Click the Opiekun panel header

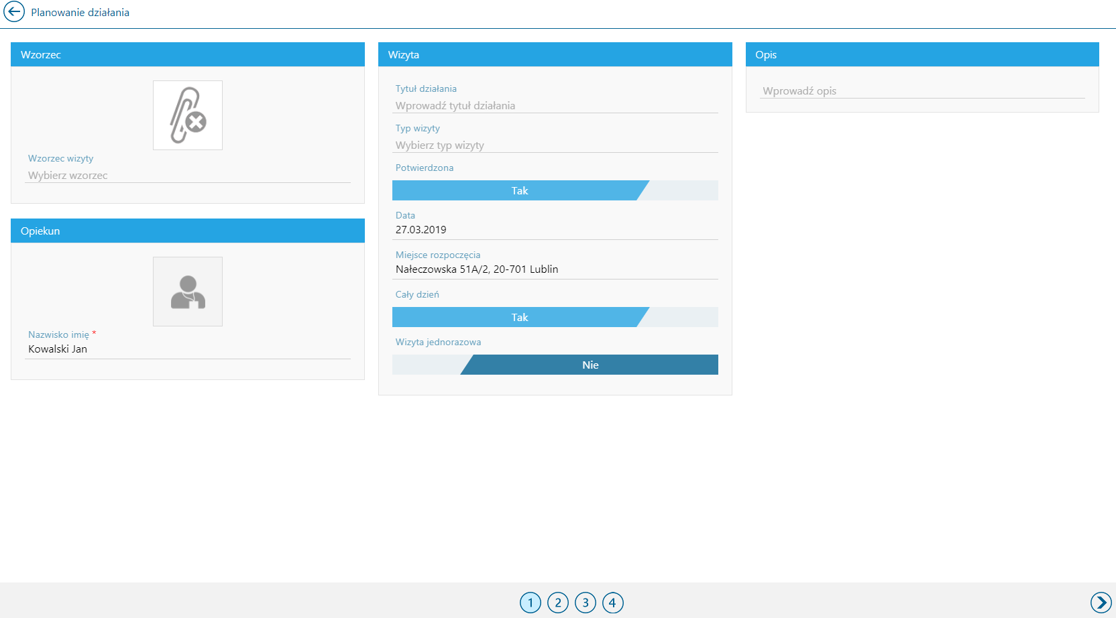pyautogui.click(x=188, y=231)
